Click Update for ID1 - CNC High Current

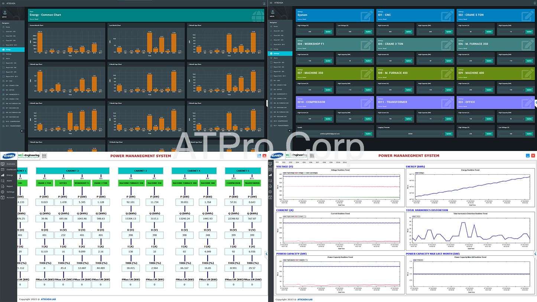tap(408, 32)
